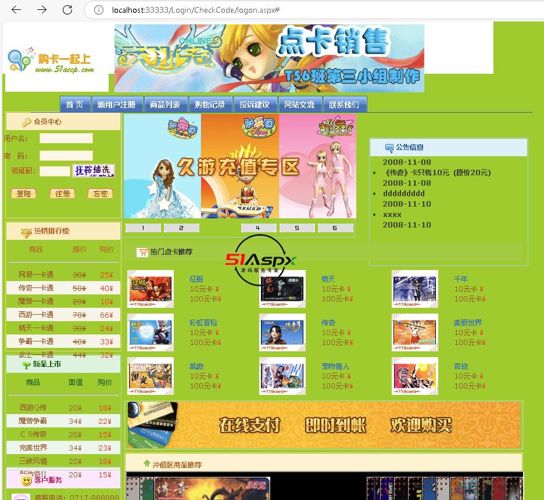544x500 pixels.
Task: Switch slideshow to slide 2
Action: [181, 228]
